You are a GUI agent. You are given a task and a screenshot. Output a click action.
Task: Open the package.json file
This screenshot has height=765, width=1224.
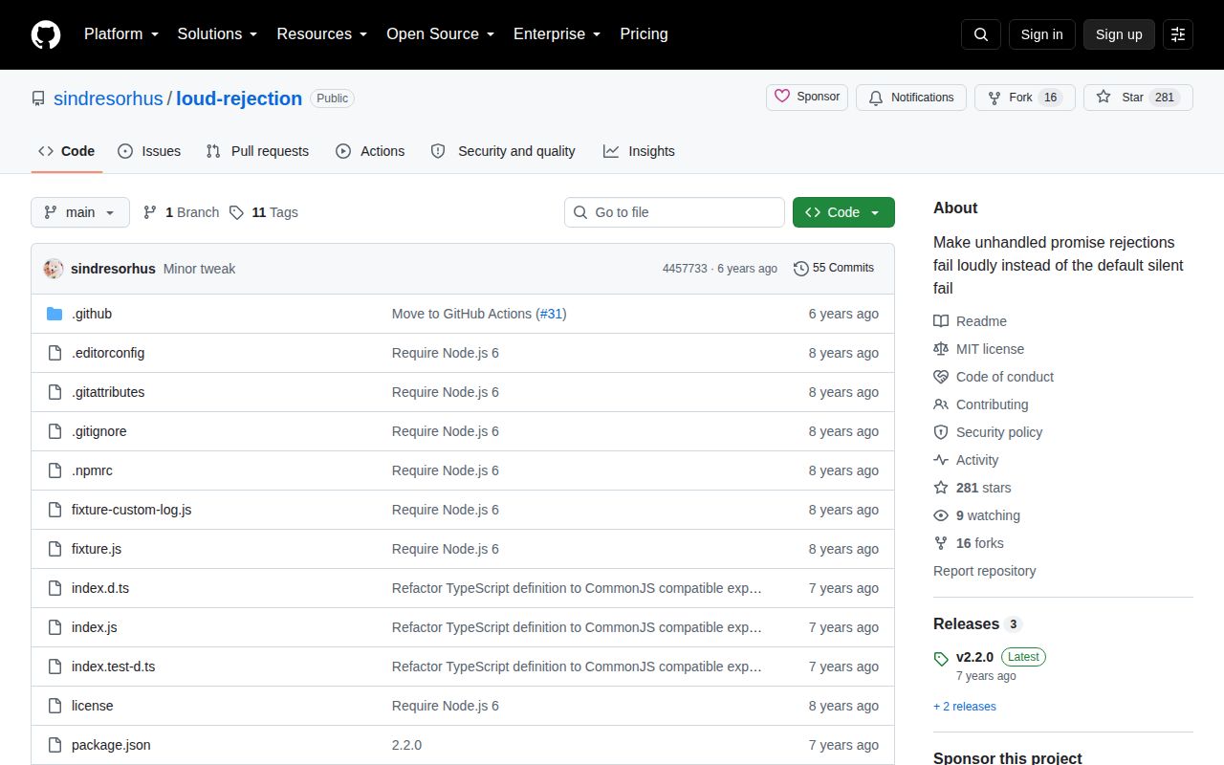(111, 745)
